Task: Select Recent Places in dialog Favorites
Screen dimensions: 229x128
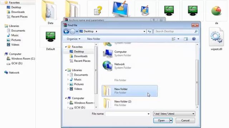Action: click(x=82, y=61)
